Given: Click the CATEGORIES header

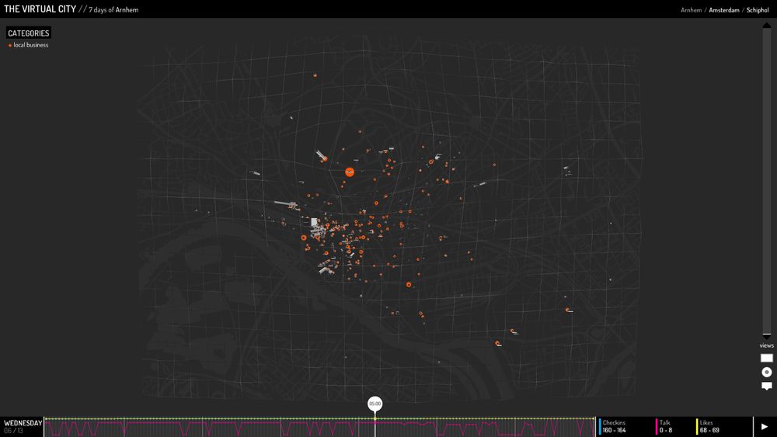Looking at the screenshot, I should (x=28, y=33).
